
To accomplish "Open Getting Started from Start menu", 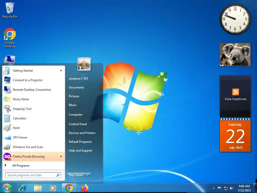I will 34,71.
